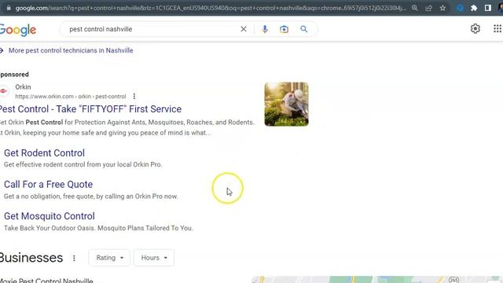Click the orkin.com pest-control URL

click(71, 97)
